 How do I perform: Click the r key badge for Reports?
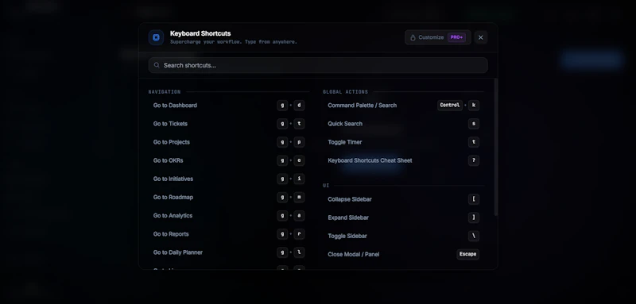(x=299, y=234)
